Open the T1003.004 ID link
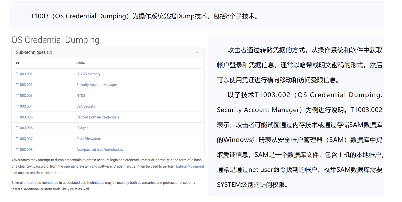 (24, 106)
